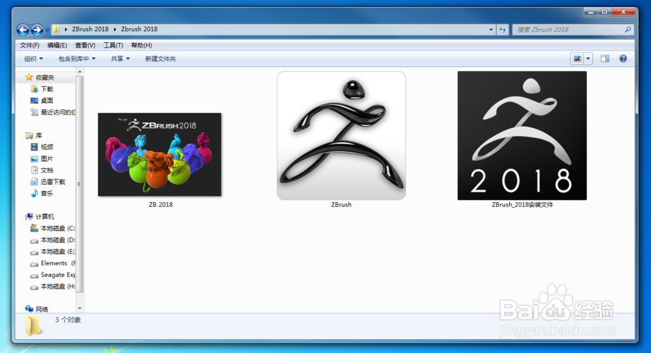
Task: Select the ZB 2018 colorful thumbnail
Action: (160, 154)
